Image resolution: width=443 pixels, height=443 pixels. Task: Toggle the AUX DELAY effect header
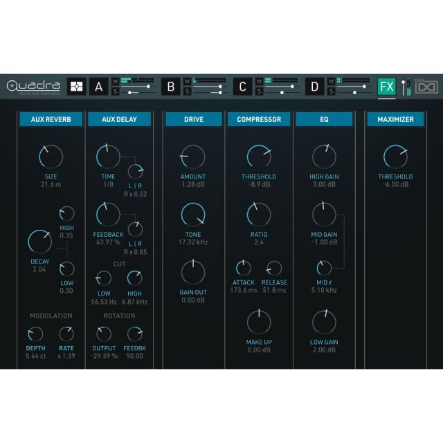(119, 119)
